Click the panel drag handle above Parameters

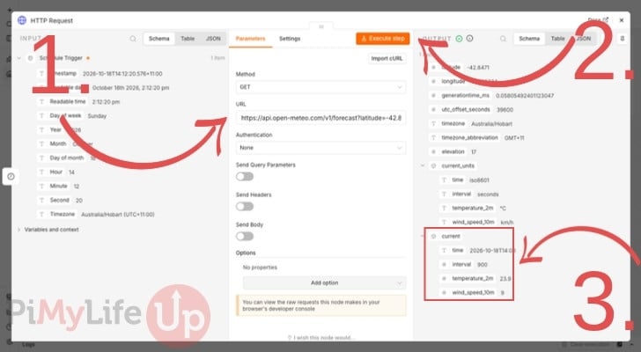coord(321,26)
